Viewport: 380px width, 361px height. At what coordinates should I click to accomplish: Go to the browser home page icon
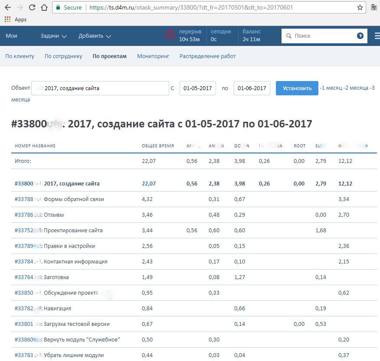[44, 7]
